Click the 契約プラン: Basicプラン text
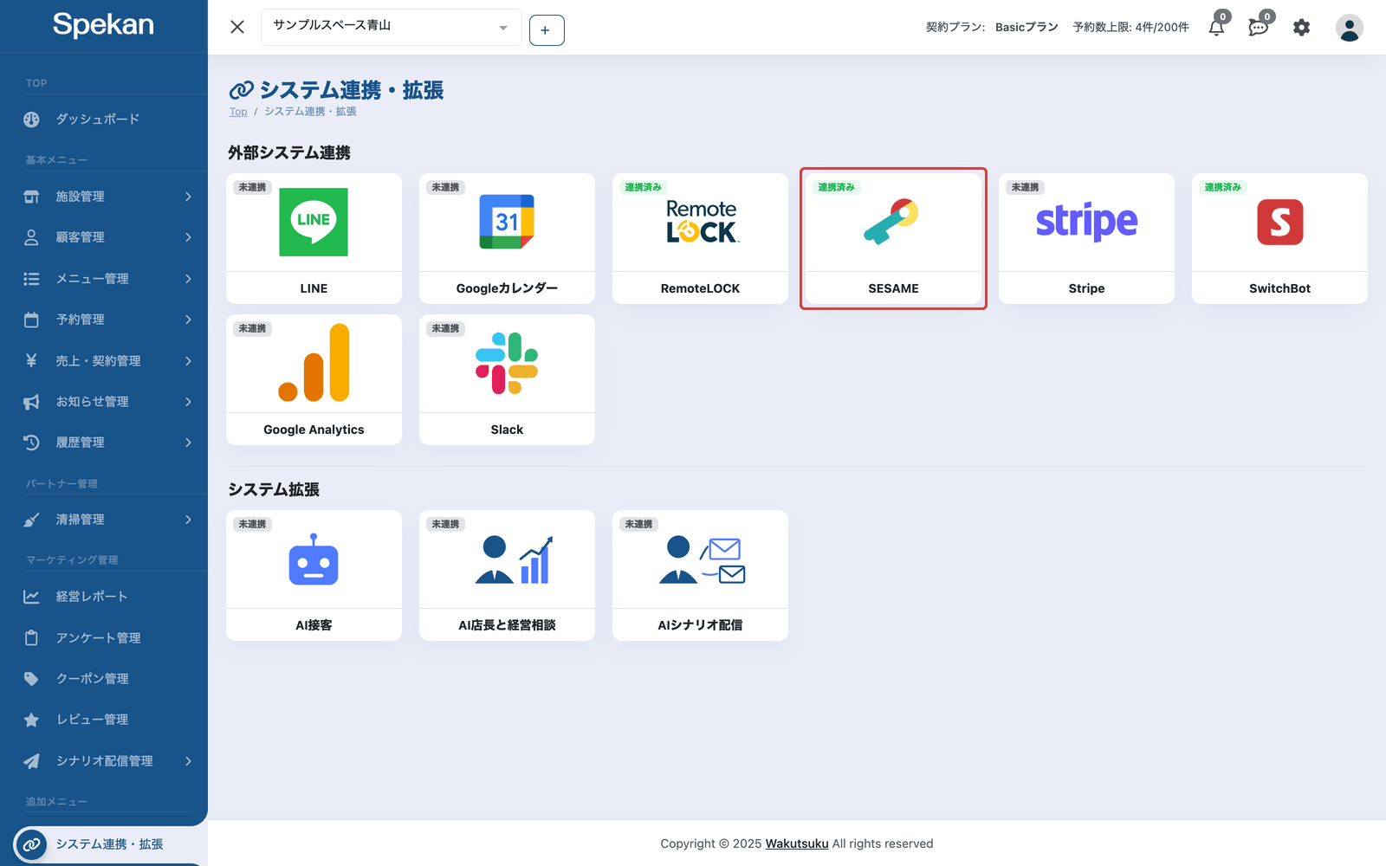Image resolution: width=1386 pixels, height=866 pixels. coord(992,28)
